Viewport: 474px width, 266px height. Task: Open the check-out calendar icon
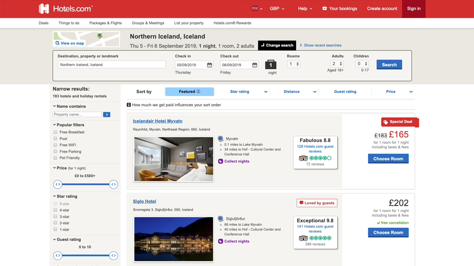coord(255,65)
